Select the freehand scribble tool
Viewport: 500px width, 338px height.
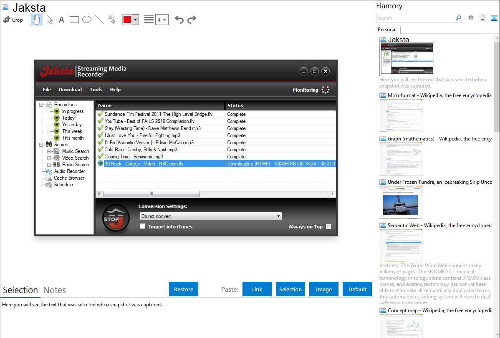click(x=112, y=20)
